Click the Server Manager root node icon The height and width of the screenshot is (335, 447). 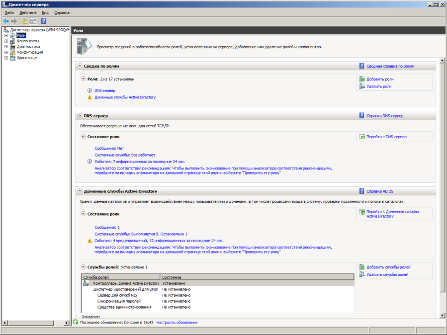click(6, 30)
